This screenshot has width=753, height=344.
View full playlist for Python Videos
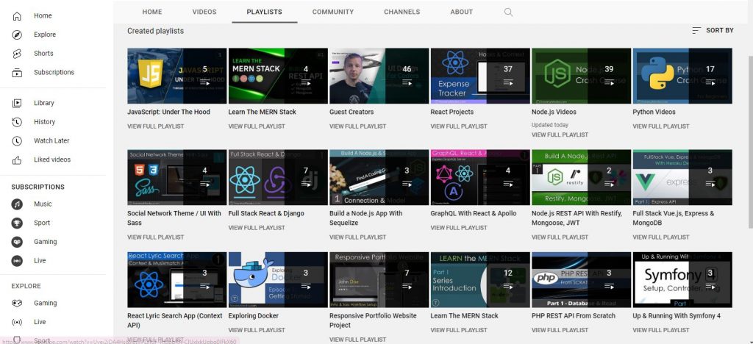coord(660,126)
